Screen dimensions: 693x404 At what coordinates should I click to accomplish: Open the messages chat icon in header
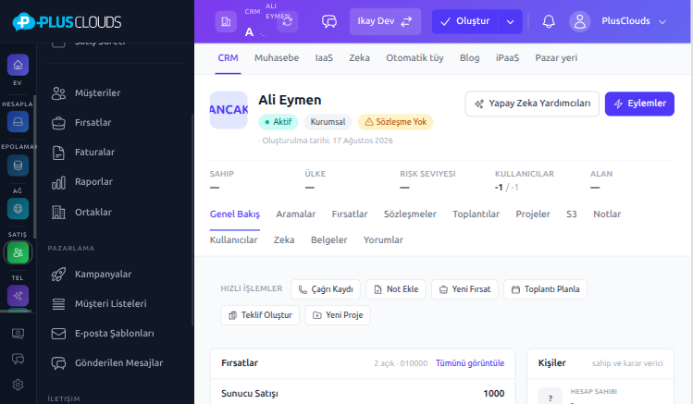click(329, 21)
